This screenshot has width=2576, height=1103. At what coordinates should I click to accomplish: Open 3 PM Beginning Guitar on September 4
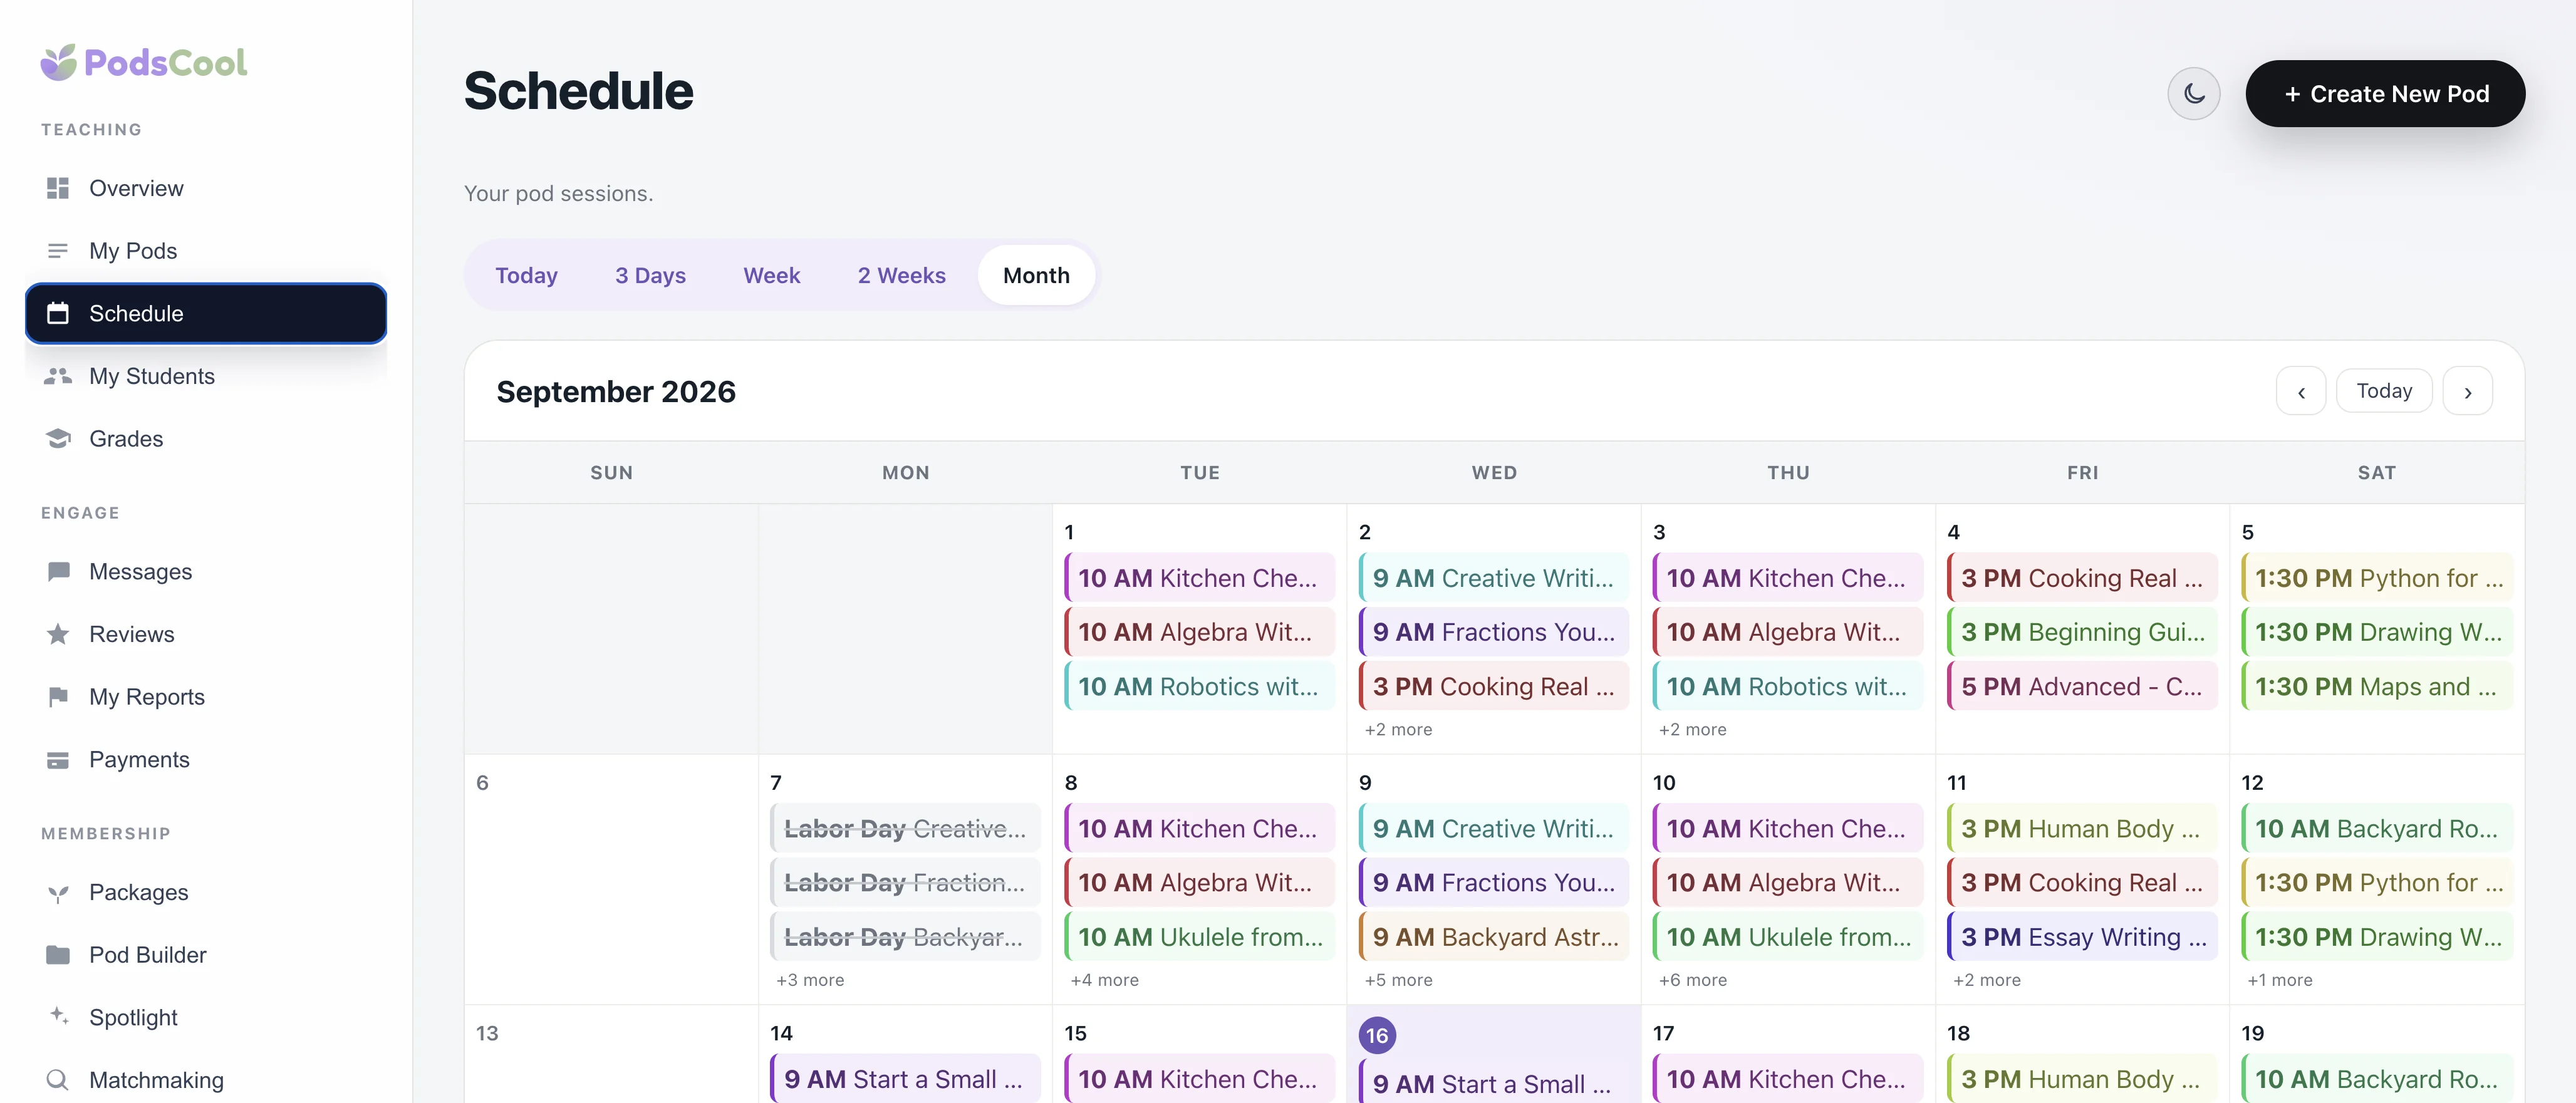click(2082, 633)
